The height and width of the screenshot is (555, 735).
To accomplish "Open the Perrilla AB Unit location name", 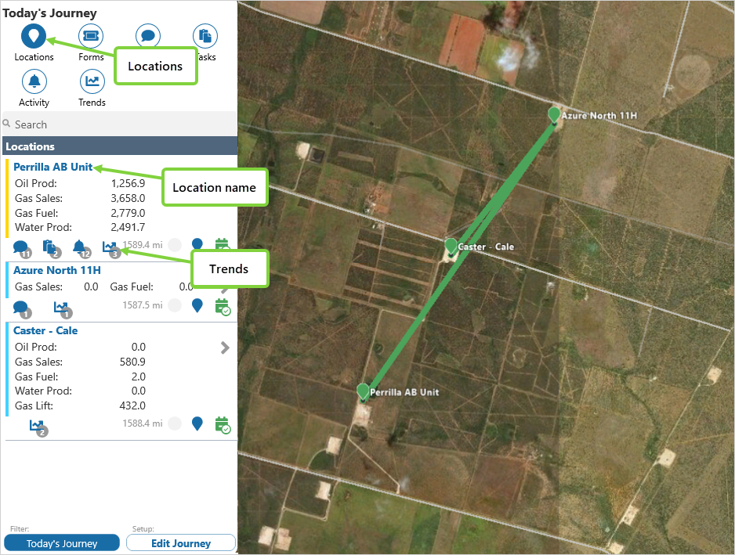I will point(53,167).
